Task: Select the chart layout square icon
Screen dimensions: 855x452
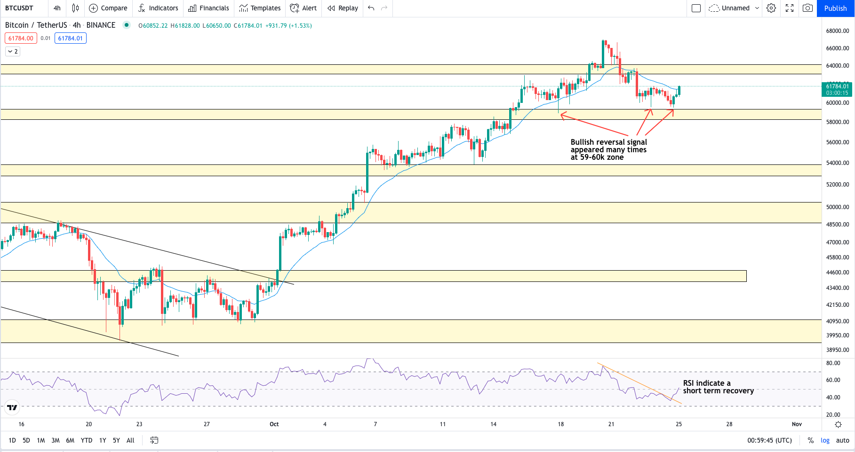Action: click(x=696, y=8)
